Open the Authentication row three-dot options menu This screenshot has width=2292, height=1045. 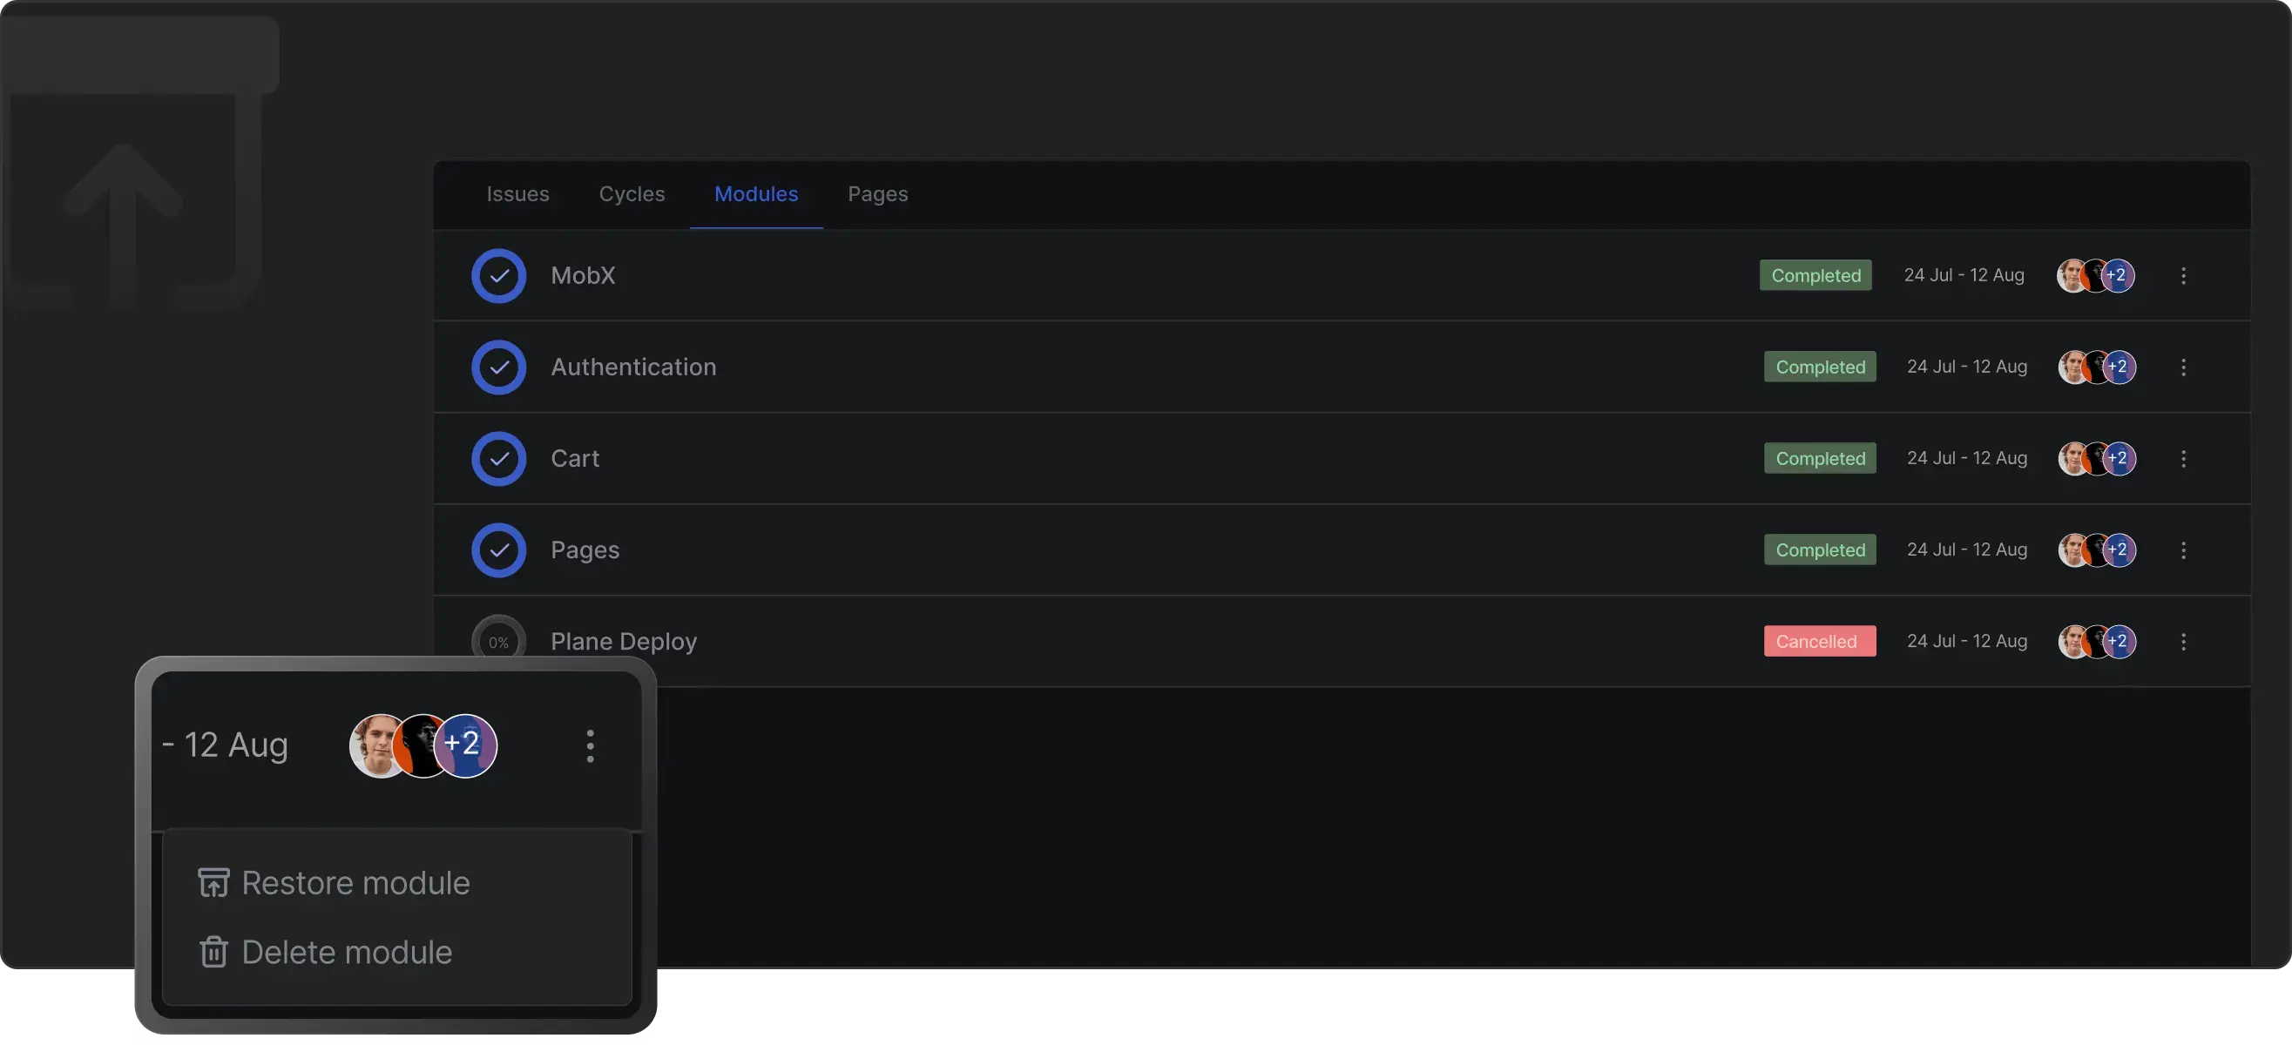[x=2182, y=367]
